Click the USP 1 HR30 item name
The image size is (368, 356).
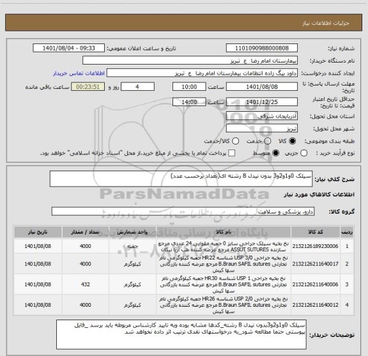[x=224, y=284]
